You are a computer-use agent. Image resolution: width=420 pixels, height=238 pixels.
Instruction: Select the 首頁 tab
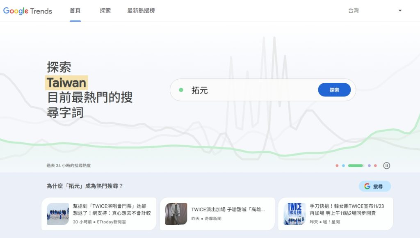75,10
